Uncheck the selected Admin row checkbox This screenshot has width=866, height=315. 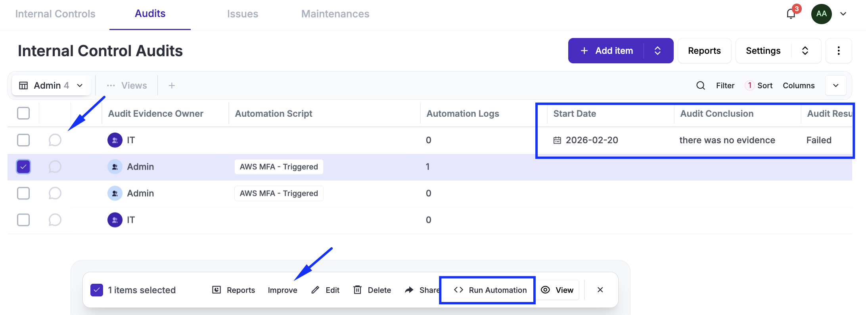click(23, 167)
